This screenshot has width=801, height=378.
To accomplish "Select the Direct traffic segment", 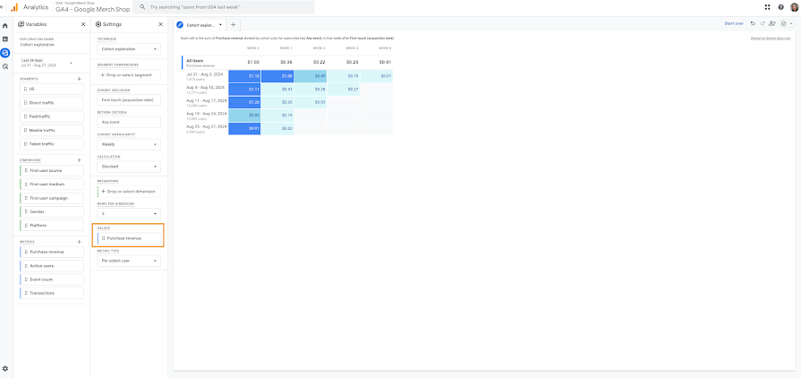I will click(52, 103).
